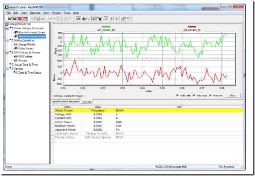Collapse the Billing Quantities tree node
This screenshot has height=176, width=255.
pos(8,41)
